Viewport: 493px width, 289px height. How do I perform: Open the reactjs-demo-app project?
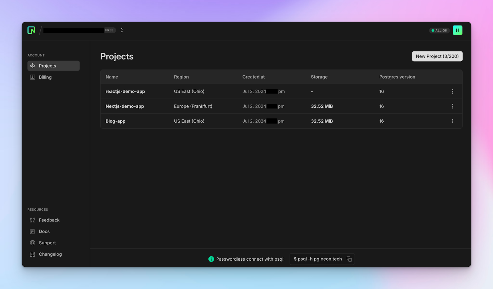125,92
